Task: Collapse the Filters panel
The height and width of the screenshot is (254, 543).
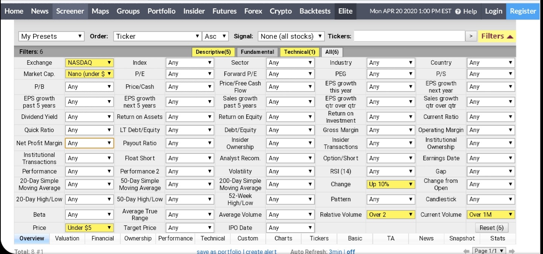Action: tap(497, 36)
